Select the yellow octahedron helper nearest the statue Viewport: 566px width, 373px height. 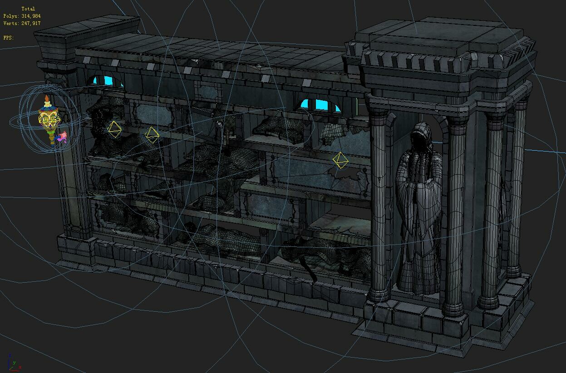[x=340, y=160]
